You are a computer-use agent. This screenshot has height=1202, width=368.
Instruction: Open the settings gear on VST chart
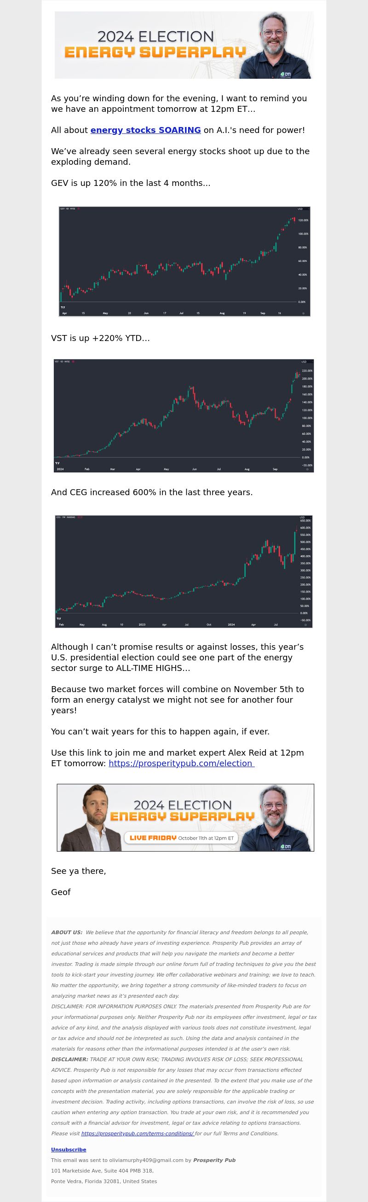tap(307, 469)
